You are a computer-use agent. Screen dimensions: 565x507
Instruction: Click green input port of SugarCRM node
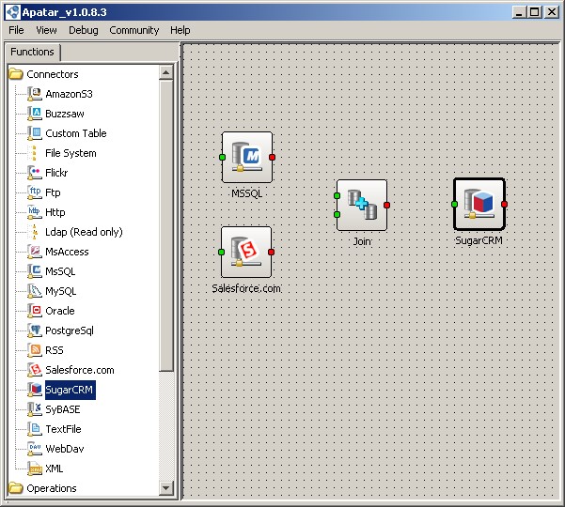pos(454,204)
